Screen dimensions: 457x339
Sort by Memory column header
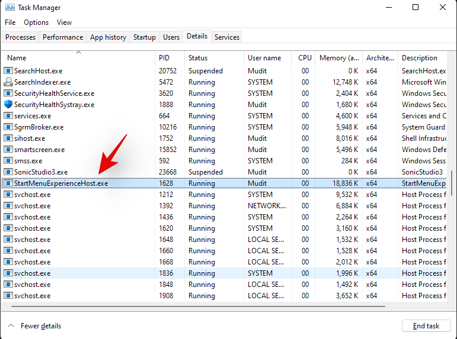(339, 58)
